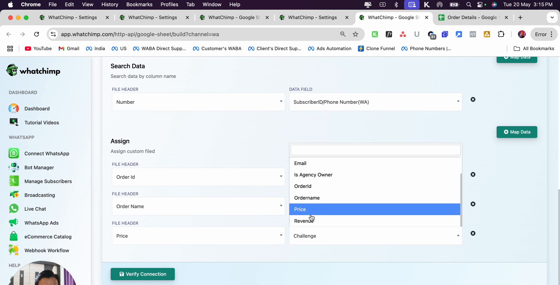
Task: Open Connect WhatsApp page
Action: pyautogui.click(x=39, y=154)
